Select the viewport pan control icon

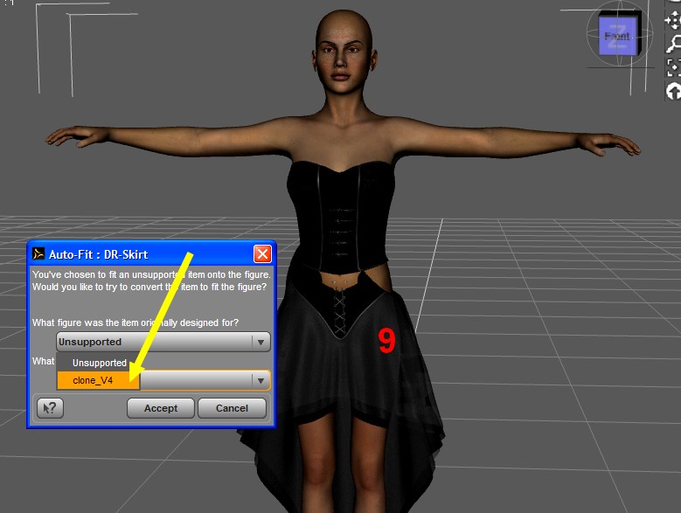pos(673,20)
